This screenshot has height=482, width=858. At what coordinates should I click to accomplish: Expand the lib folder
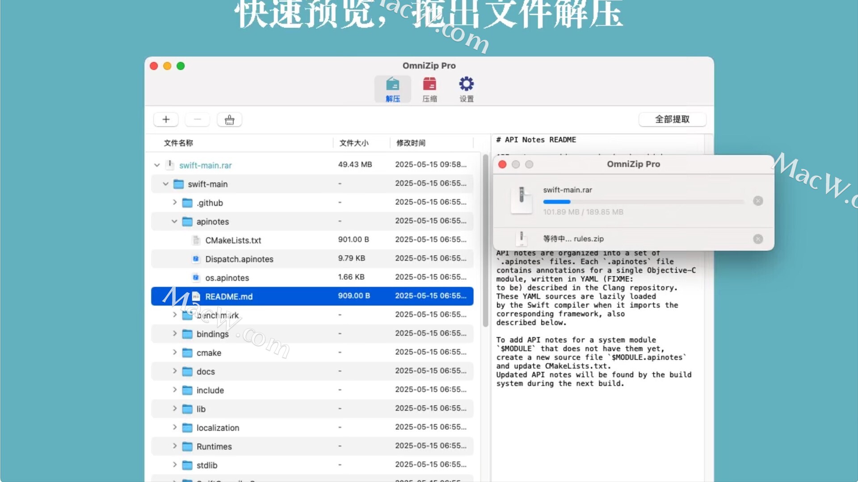(x=175, y=409)
